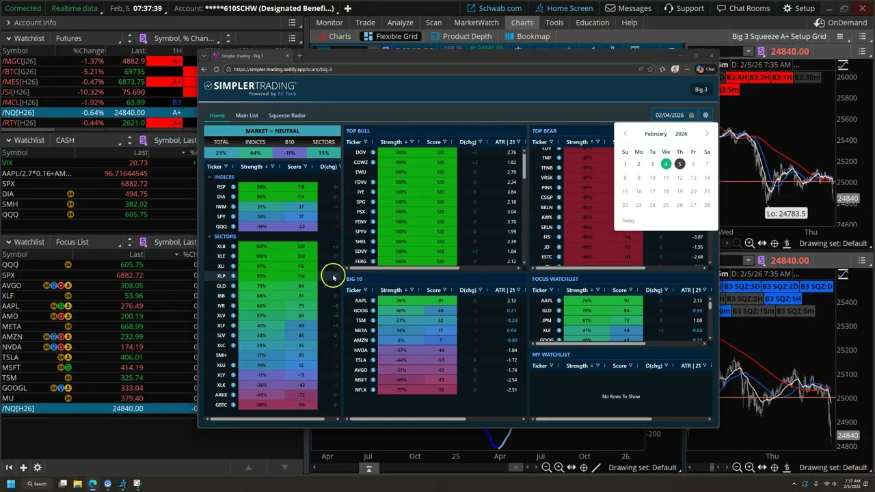Select February 5 in the calendar
This screenshot has width=875, height=492.
pos(679,164)
